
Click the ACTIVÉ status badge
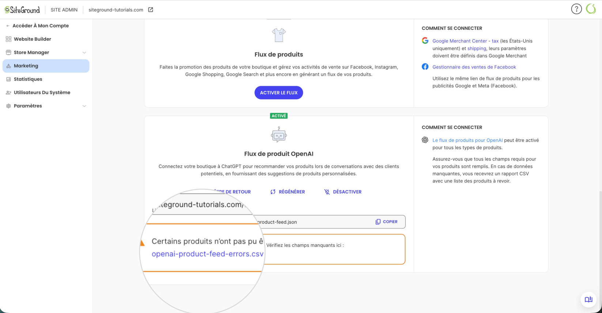279,116
